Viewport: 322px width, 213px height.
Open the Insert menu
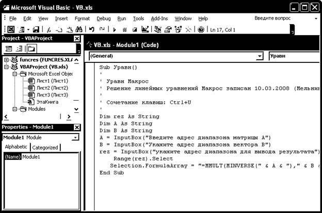coord(61,19)
